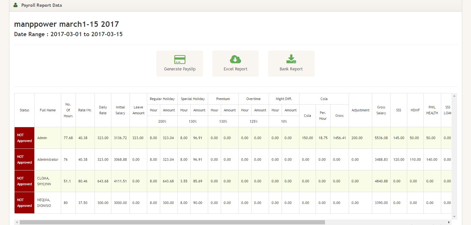
Task: Click the "80.46" rate per hour cell
Action: [x=85, y=181]
